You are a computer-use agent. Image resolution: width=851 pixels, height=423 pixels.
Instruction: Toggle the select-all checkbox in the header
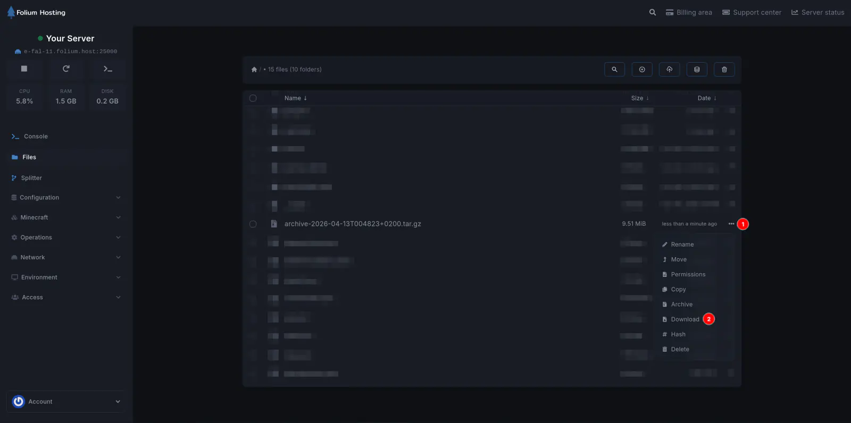[253, 98]
